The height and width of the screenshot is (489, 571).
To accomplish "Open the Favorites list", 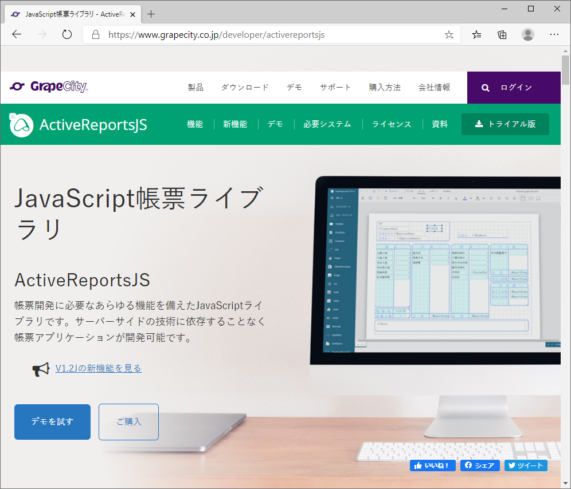I will click(x=476, y=34).
